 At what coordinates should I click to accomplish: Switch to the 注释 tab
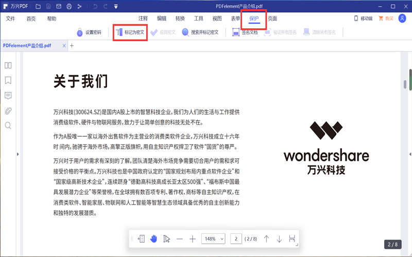[x=143, y=19]
